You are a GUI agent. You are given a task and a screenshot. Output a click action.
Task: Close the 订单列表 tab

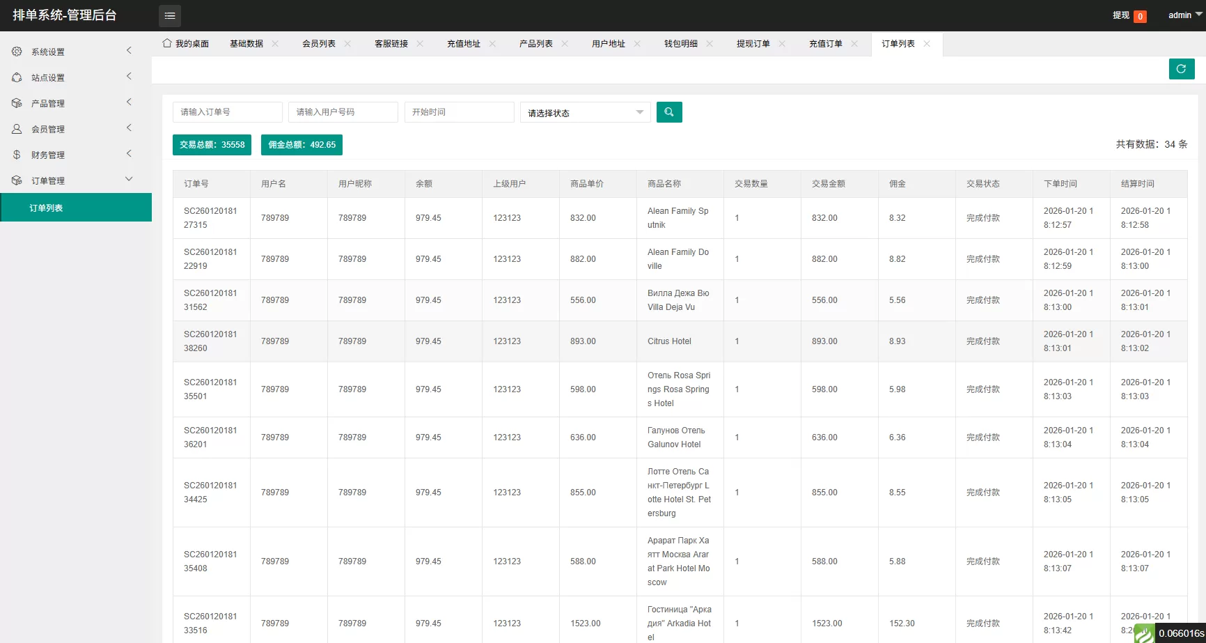927,44
